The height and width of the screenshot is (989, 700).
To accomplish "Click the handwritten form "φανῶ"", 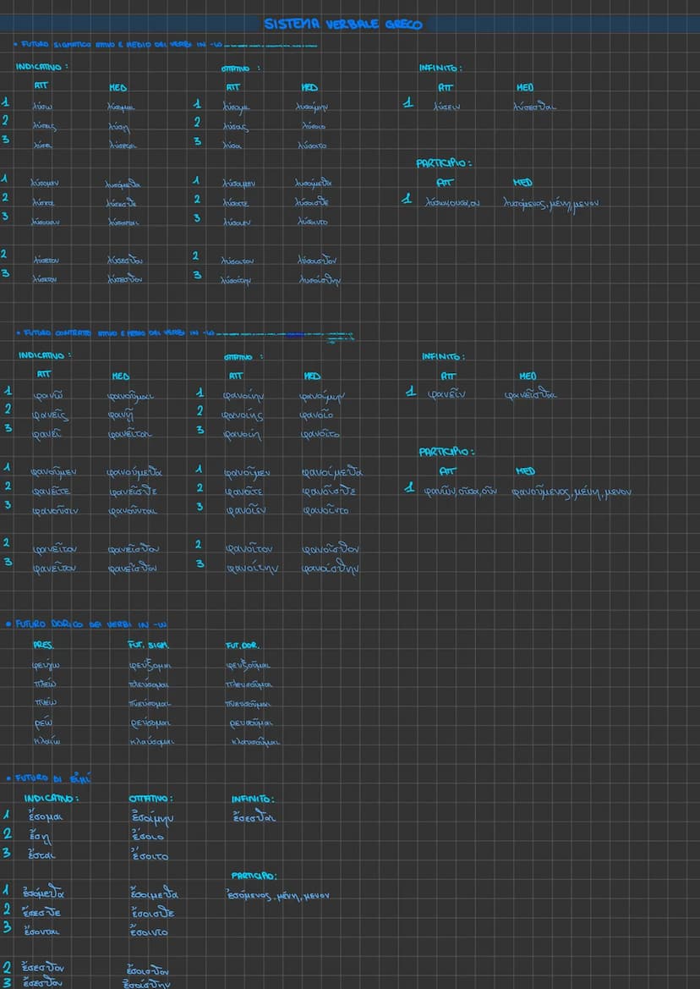I will tap(50, 396).
